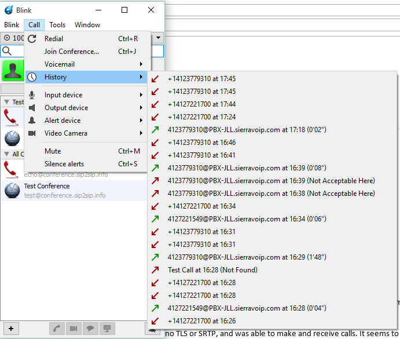400x339 pixels.
Task: Choose Redial from the Call menu
Action: (x=86, y=39)
